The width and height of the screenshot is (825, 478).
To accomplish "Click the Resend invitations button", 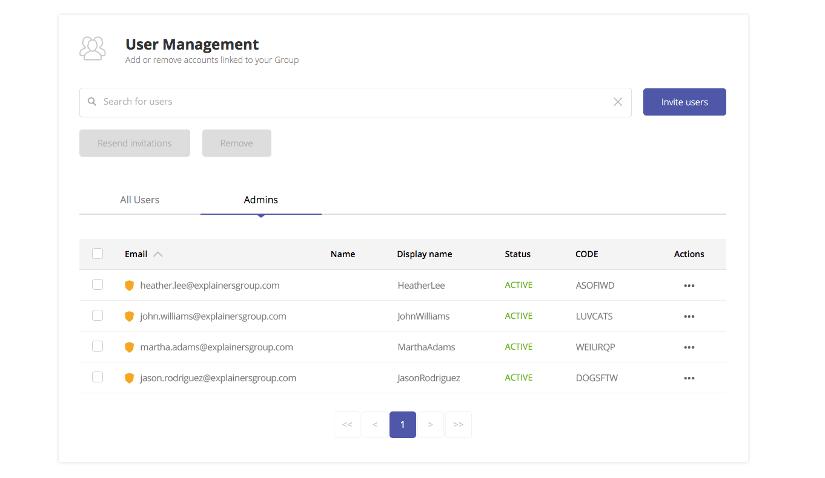I will coord(134,143).
